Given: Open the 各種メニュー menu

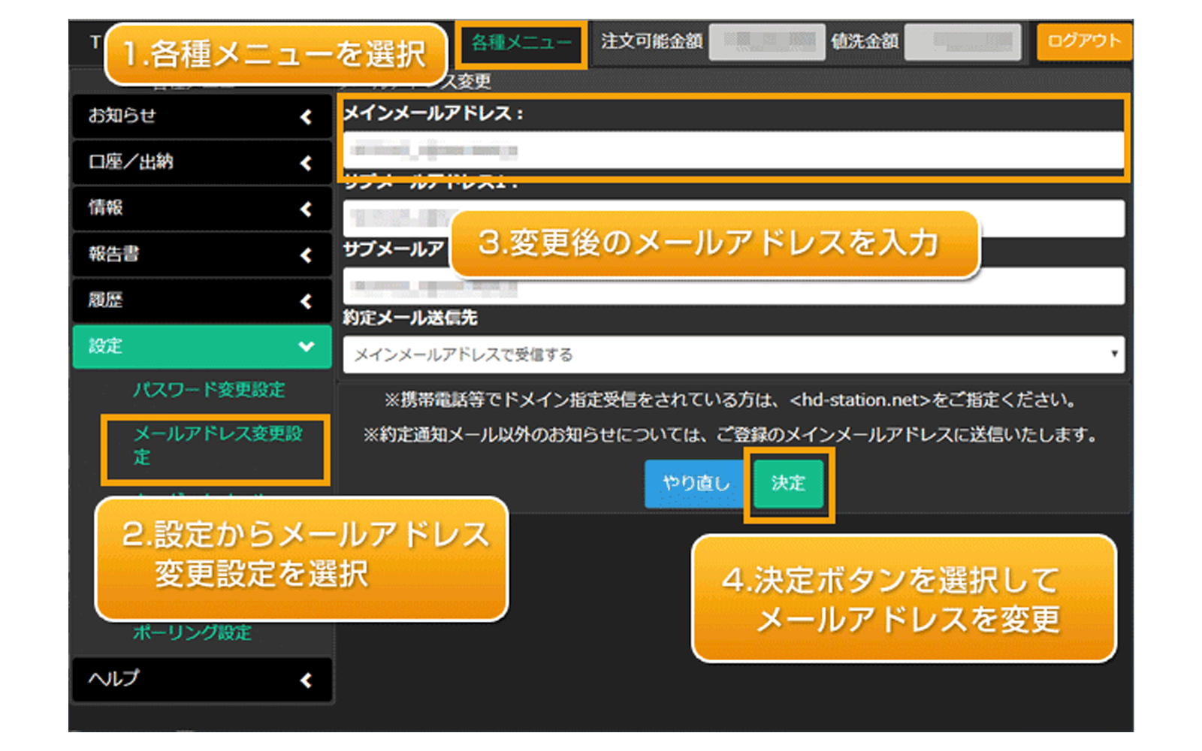Looking at the screenshot, I should [x=521, y=44].
